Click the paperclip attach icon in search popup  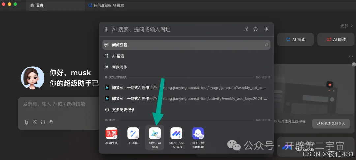(x=106, y=29)
